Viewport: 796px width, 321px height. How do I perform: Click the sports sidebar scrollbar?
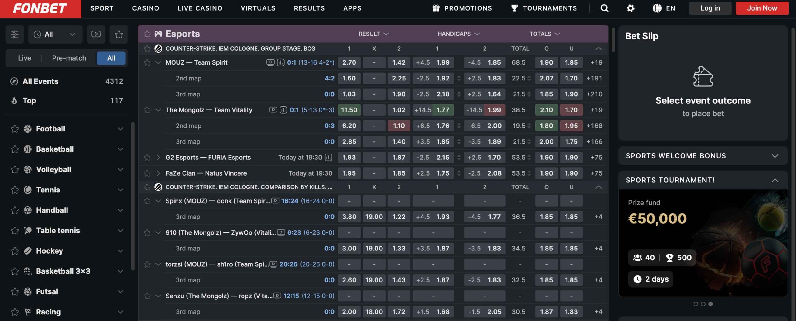coord(133,196)
